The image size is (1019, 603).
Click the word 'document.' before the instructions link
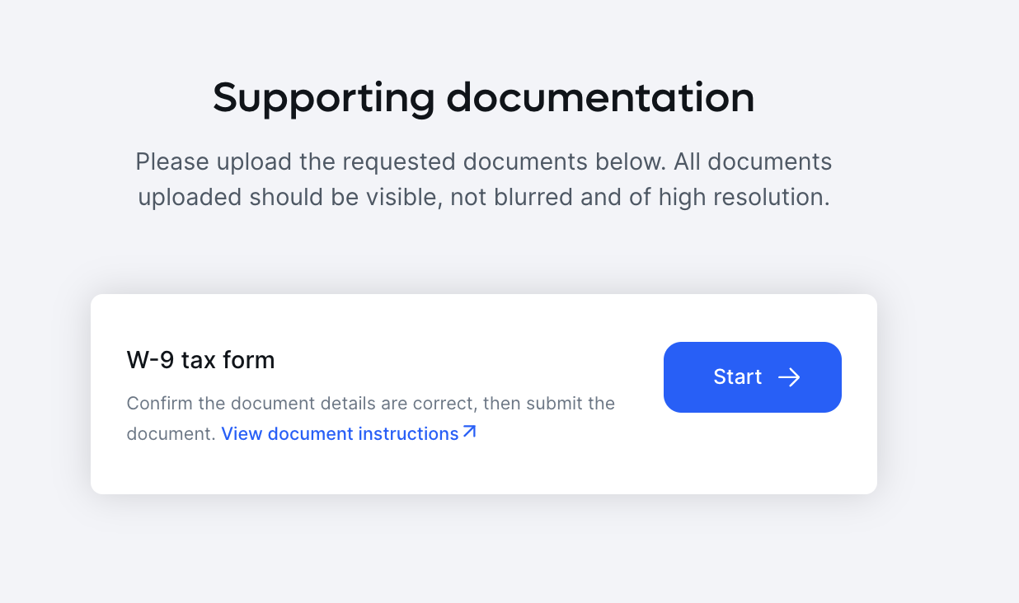point(171,433)
